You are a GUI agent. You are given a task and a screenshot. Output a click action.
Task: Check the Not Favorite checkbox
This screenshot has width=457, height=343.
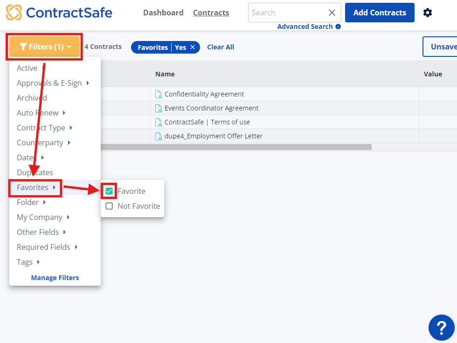(109, 206)
